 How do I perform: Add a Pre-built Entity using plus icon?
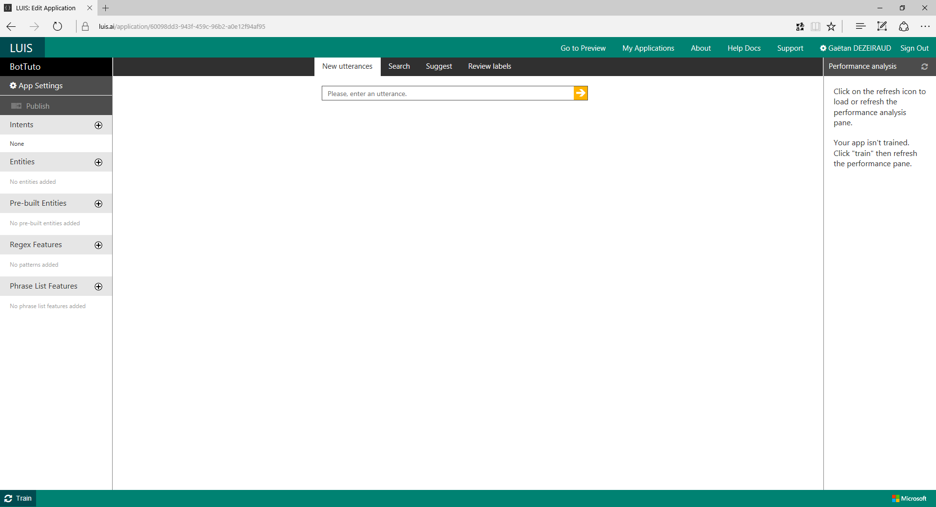(98, 204)
